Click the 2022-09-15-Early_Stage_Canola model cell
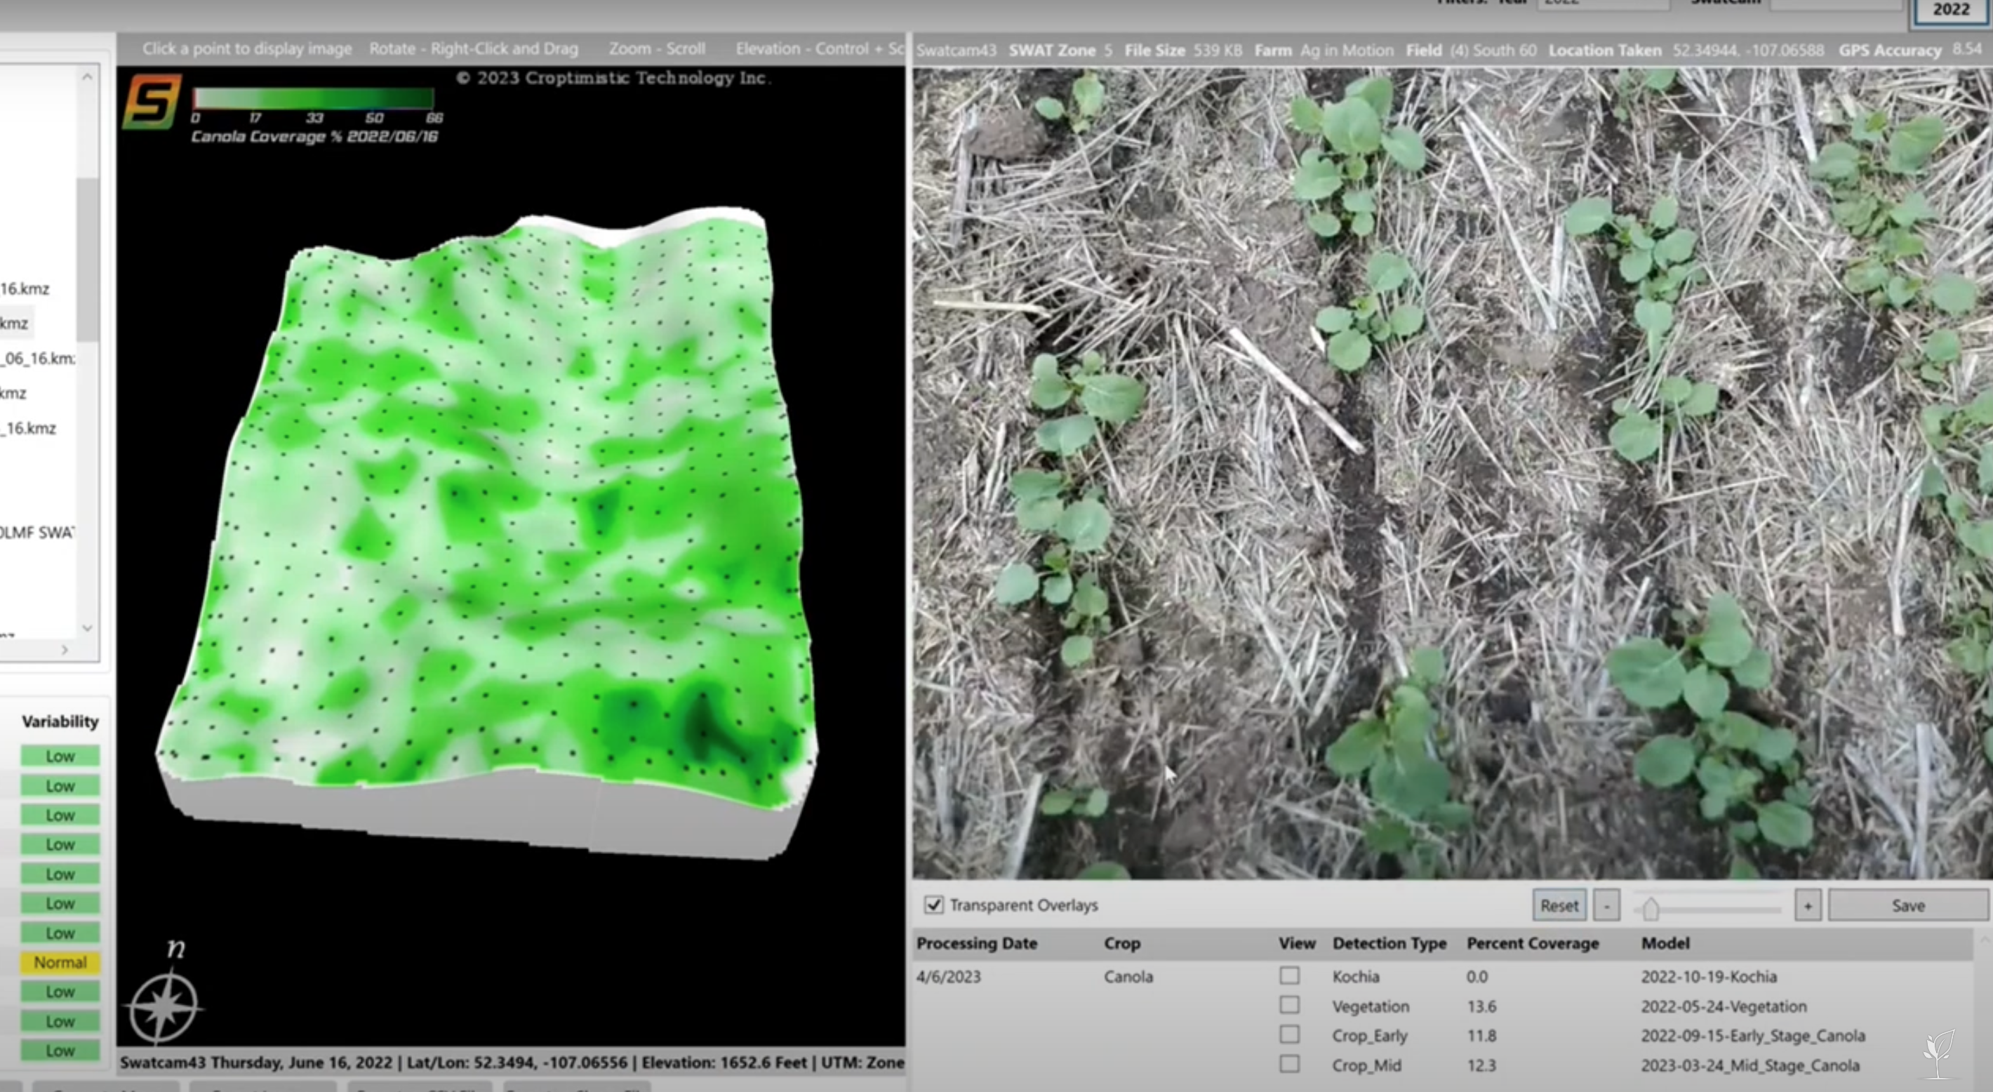The width and height of the screenshot is (1993, 1092). (1753, 1035)
